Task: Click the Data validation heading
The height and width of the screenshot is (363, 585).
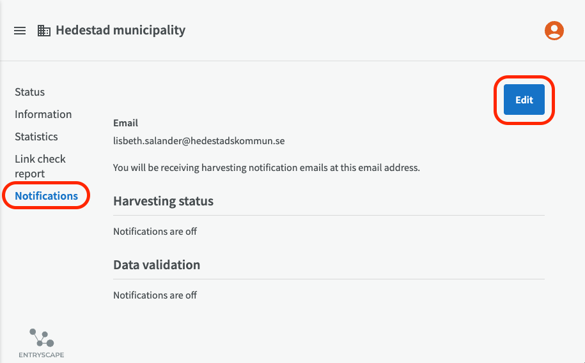Action: coord(157,265)
